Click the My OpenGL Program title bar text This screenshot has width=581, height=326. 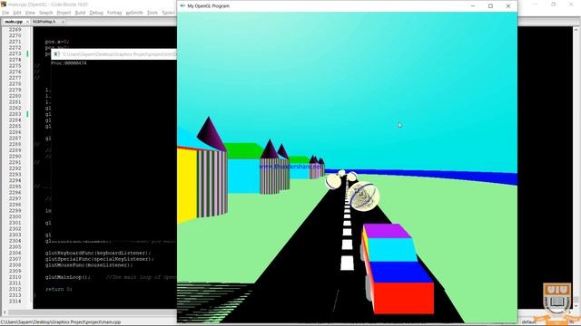(208, 6)
